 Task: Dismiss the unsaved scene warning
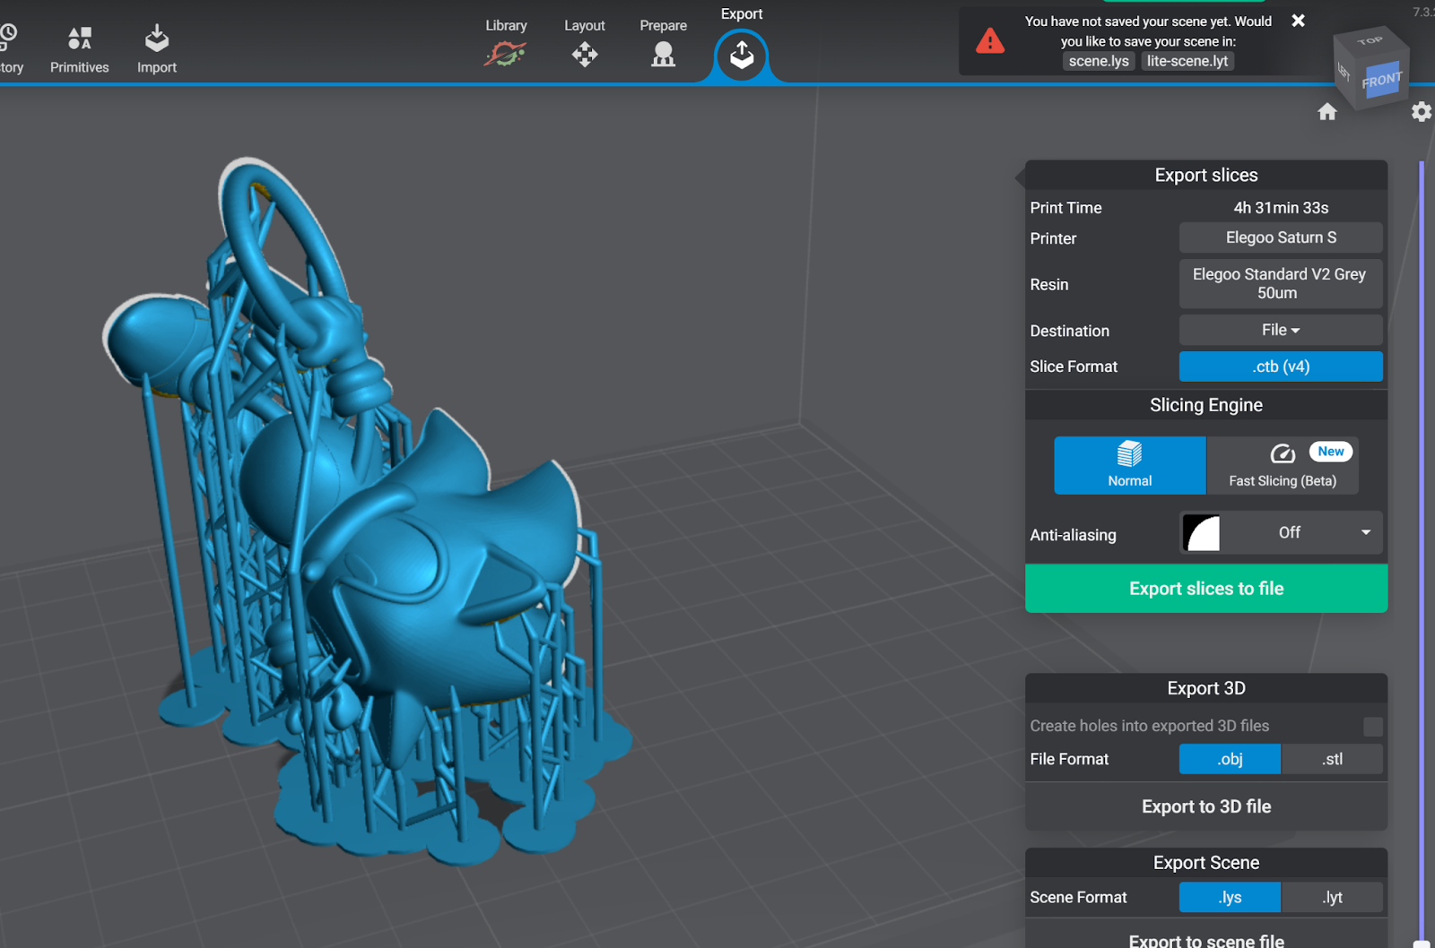tap(1298, 20)
